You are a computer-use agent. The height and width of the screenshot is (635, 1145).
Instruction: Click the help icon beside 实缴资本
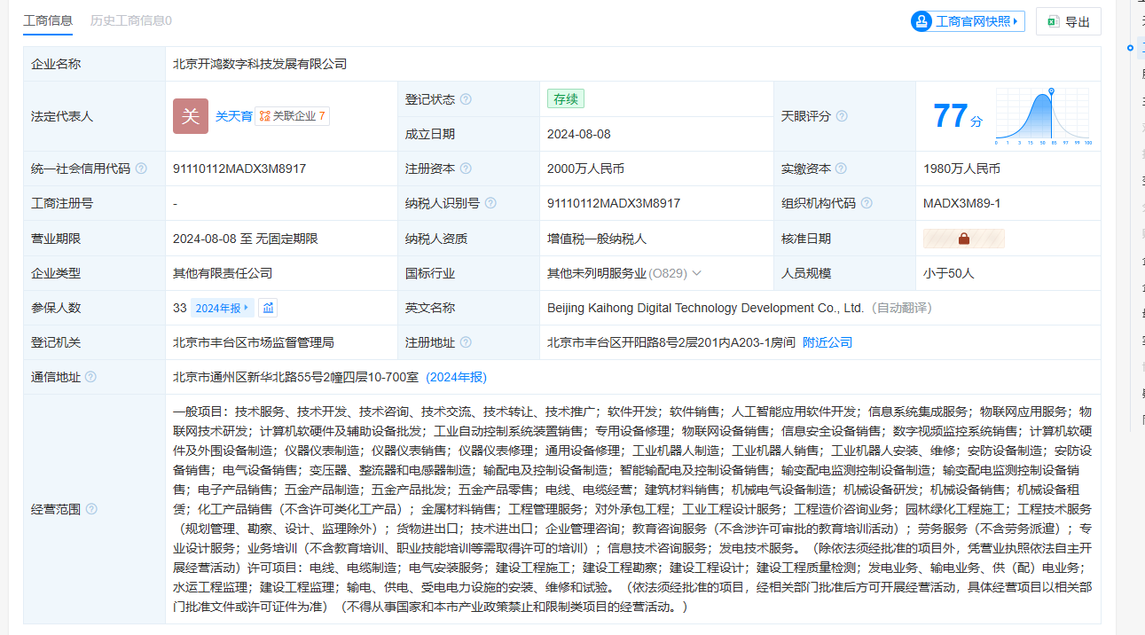point(842,169)
